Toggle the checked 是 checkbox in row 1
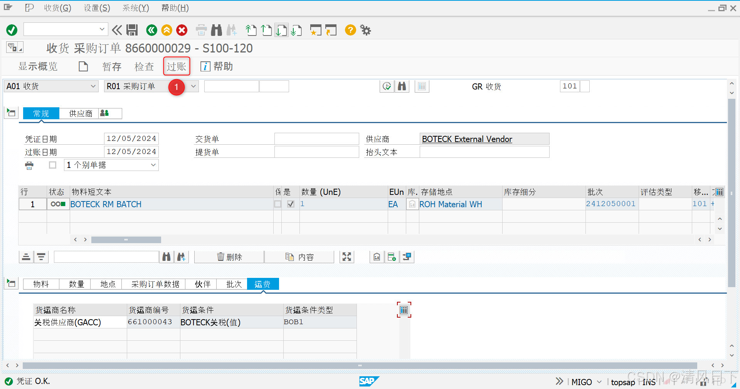The width and height of the screenshot is (740, 389). coord(291,204)
